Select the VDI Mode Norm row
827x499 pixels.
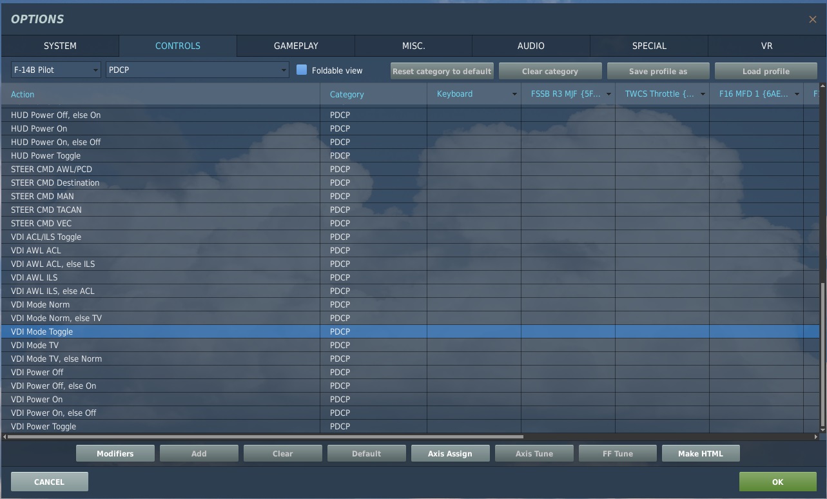click(410, 304)
